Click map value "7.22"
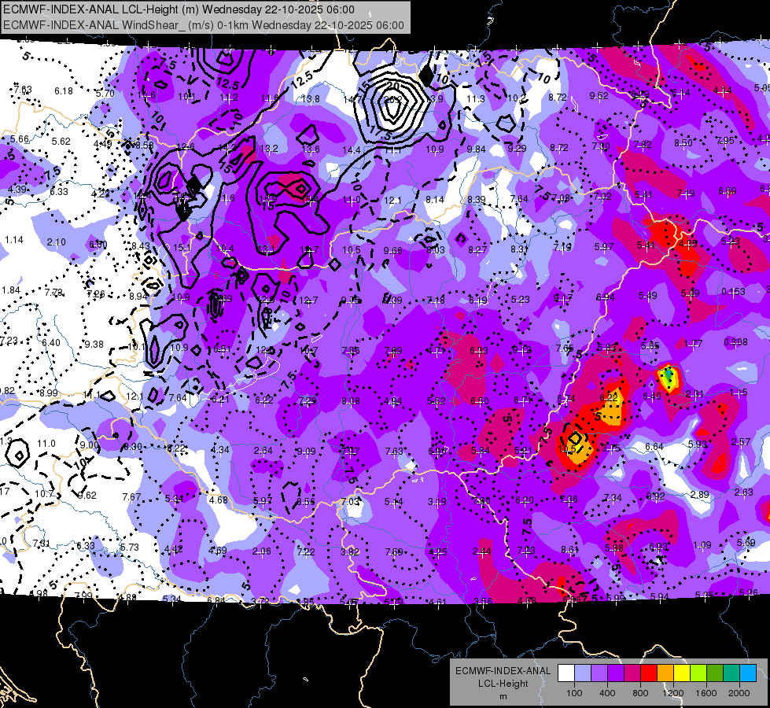Screen dimensions: 770x708 pos(305,551)
